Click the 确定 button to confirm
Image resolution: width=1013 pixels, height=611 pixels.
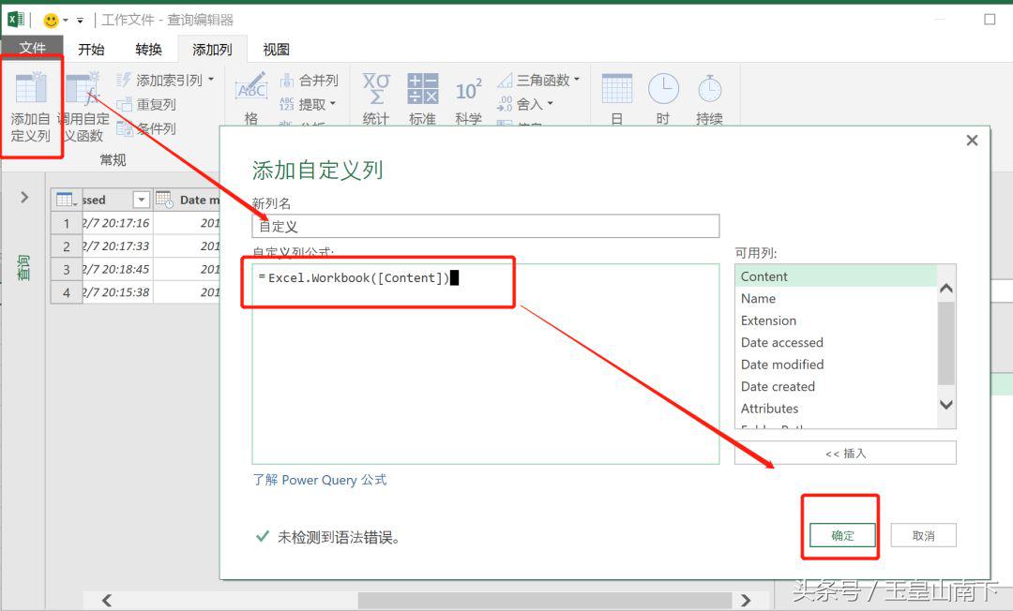click(x=840, y=534)
